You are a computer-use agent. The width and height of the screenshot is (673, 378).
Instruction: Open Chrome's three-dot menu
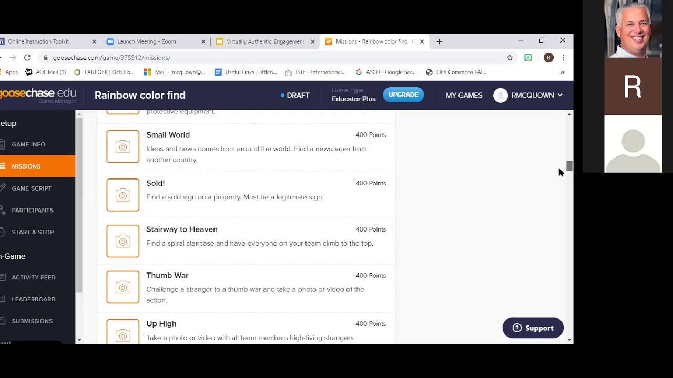pos(563,58)
